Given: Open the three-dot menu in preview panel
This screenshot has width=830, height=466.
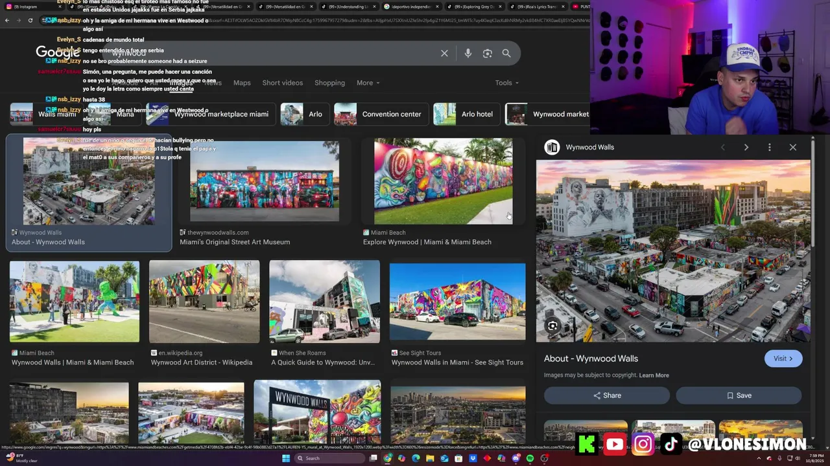Looking at the screenshot, I should (x=770, y=147).
